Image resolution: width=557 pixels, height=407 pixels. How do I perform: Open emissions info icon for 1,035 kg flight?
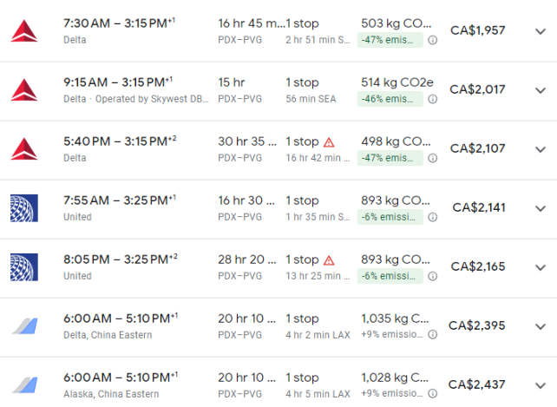[432, 334]
